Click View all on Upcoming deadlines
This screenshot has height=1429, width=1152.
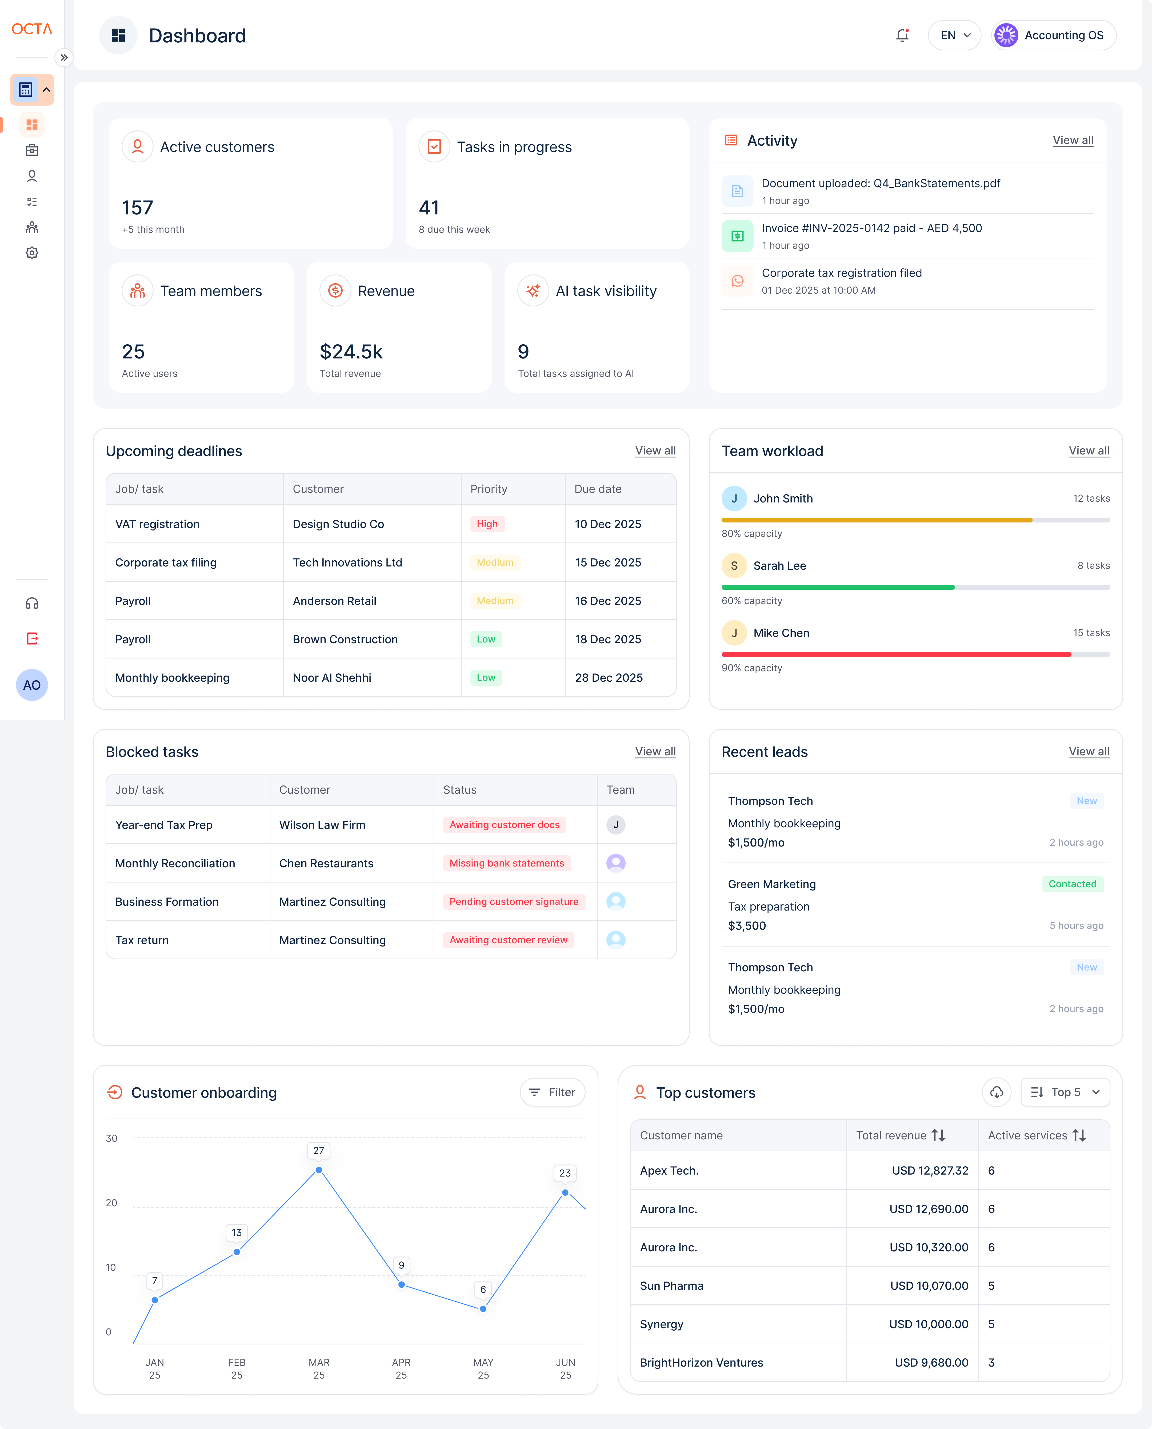655,451
